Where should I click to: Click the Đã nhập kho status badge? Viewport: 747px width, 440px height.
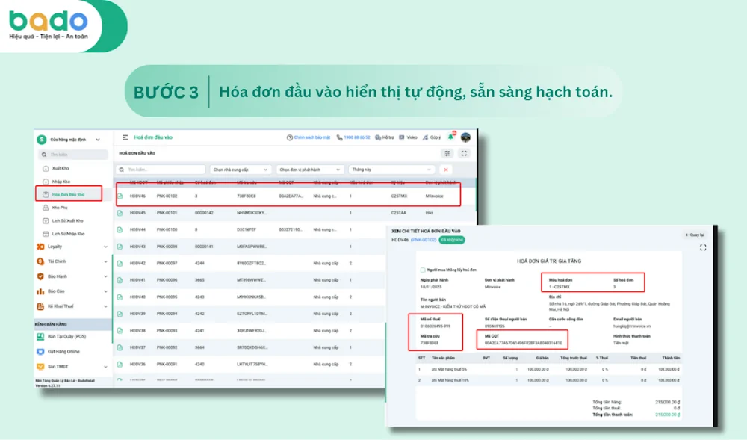[452, 240]
